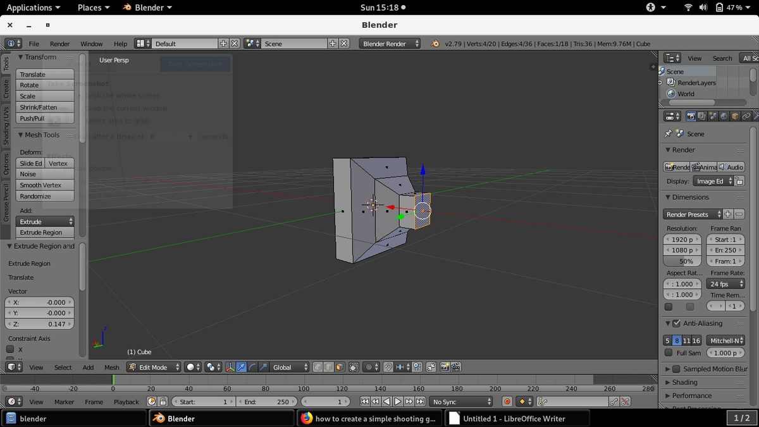Delete keyframe with crossed key icon
Image resolution: width=759 pixels, height=427 pixels.
[625, 402]
